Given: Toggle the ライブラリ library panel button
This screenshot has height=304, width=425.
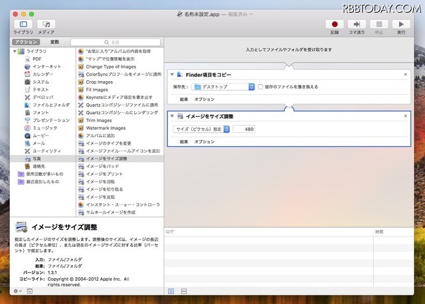Looking at the screenshot, I should [x=23, y=25].
